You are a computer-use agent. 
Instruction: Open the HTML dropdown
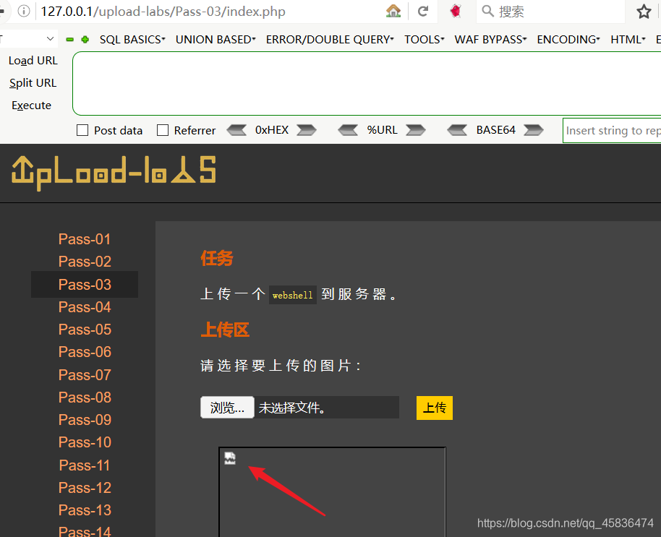click(x=628, y=40)
